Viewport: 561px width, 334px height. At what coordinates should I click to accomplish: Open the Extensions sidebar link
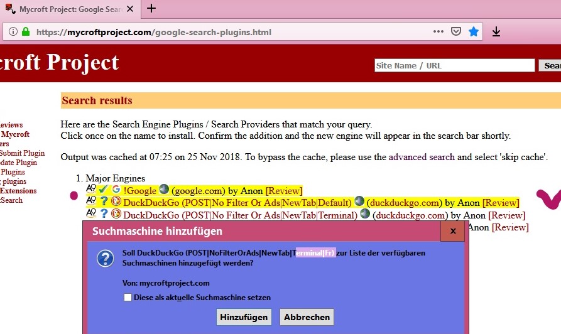pos(18,191)
